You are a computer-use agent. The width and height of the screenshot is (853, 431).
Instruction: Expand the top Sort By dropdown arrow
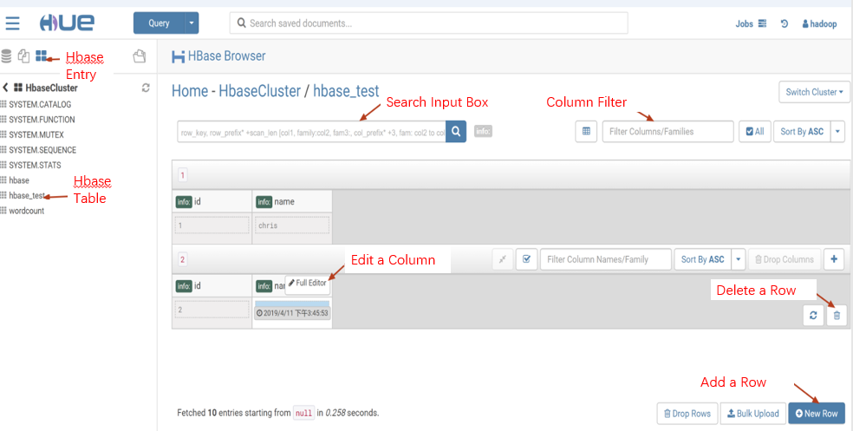(837, 132)
